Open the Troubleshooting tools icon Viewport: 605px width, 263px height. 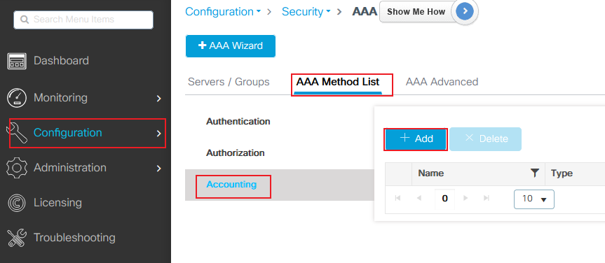pos(17,238)
